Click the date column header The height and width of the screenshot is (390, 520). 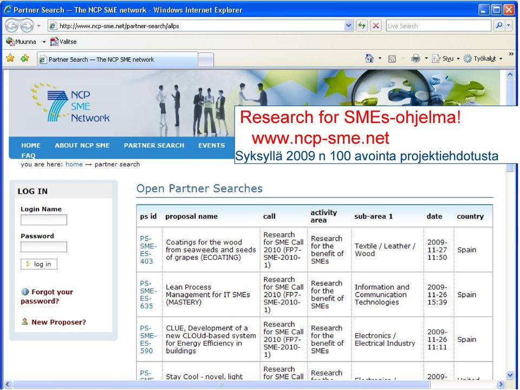(x=434, y=216)
